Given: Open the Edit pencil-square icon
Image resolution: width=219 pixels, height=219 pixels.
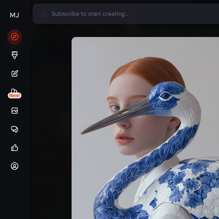Looking at the screenshot, I should pos(15,73).
